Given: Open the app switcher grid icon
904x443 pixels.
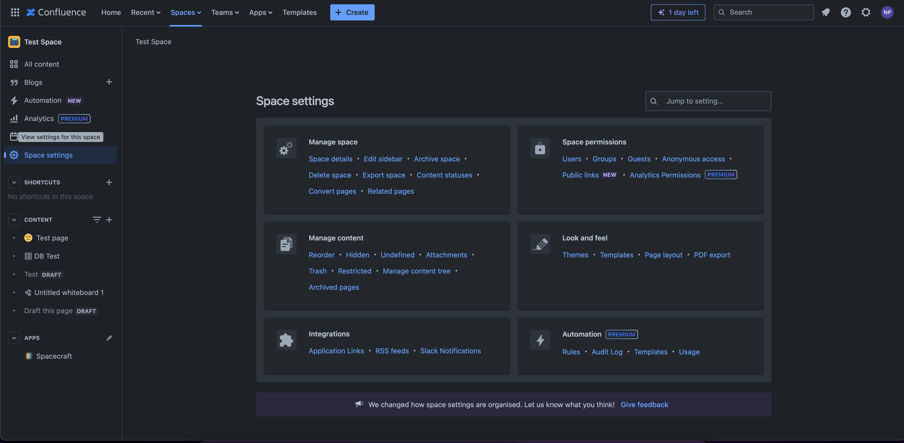Looking at the screenshot, I should point(15,12).
